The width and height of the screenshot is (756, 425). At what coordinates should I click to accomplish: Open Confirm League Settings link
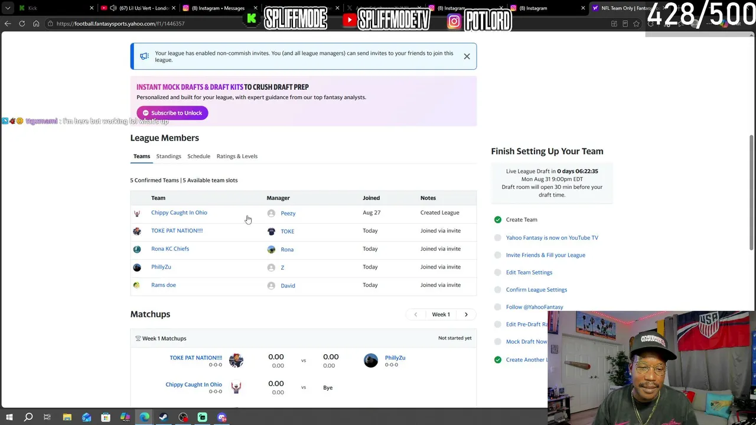point(536,290)
